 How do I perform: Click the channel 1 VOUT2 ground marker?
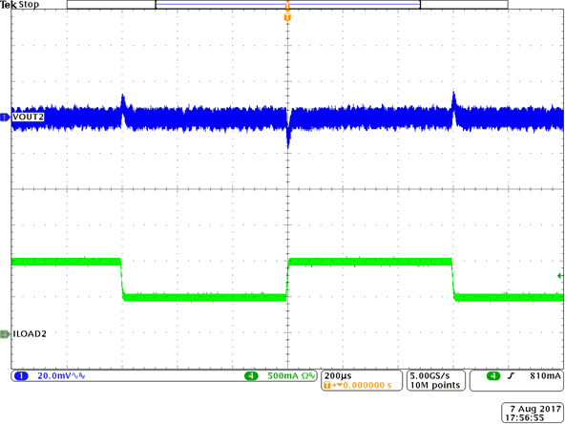pyautogui.click(x=5, y=117)
